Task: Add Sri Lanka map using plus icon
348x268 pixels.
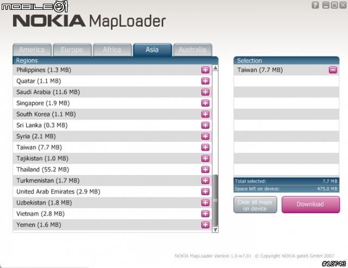Action: pyautogui.click(x=206, y=126)
